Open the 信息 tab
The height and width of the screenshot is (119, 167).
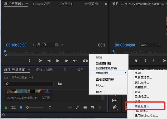80,70
